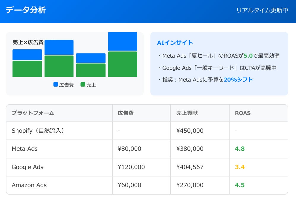This screenshot has height=201, width=296.
Task: Click the fourth green 売上 bar
Action: pyautogui.click(x=123, y=64)
